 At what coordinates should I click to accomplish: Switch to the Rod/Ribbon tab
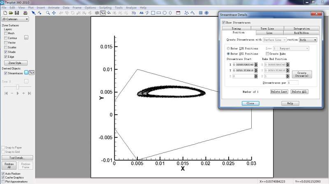pos(301,33)
